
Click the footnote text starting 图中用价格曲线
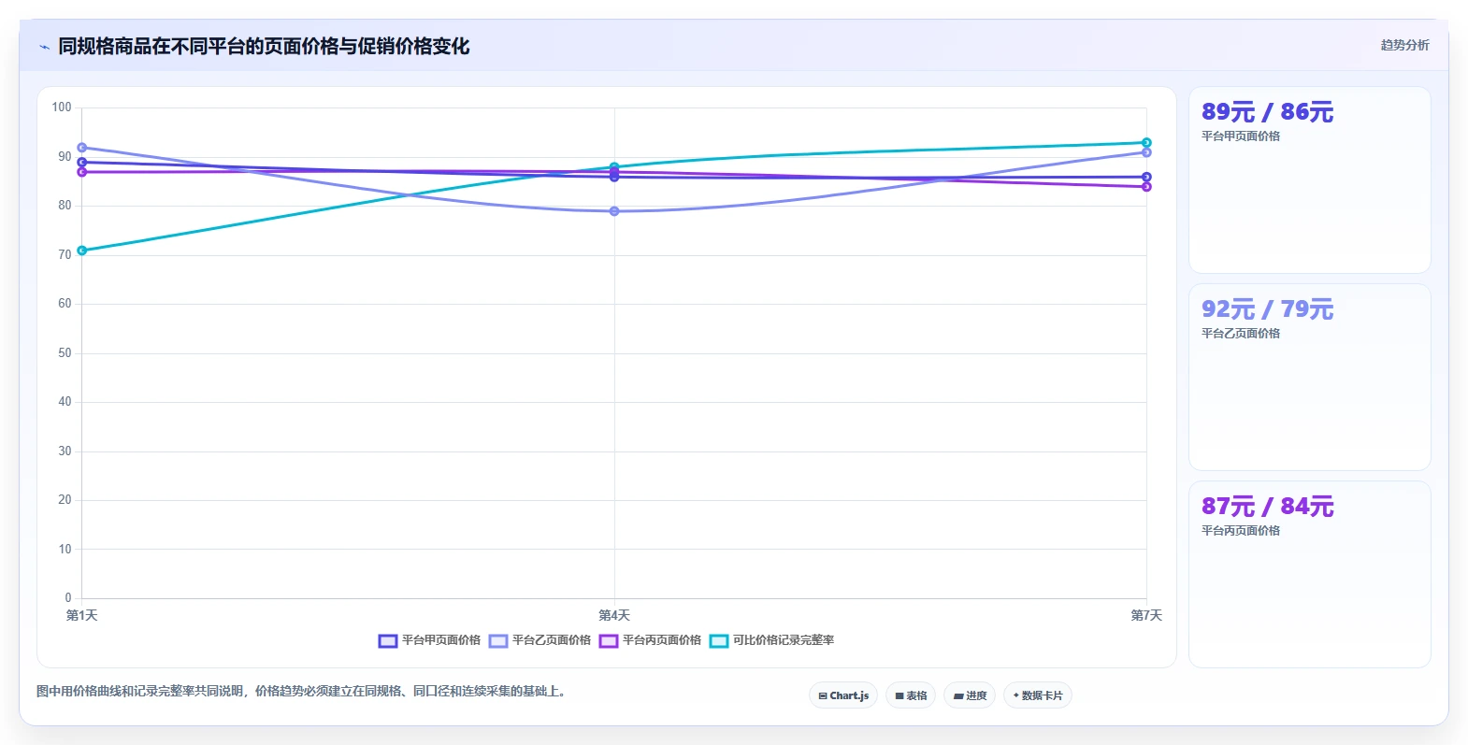(303, 692)
